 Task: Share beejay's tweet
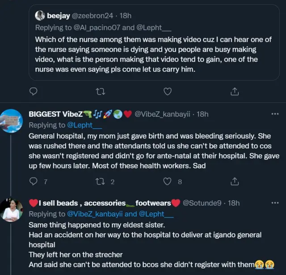pos(234,91)
